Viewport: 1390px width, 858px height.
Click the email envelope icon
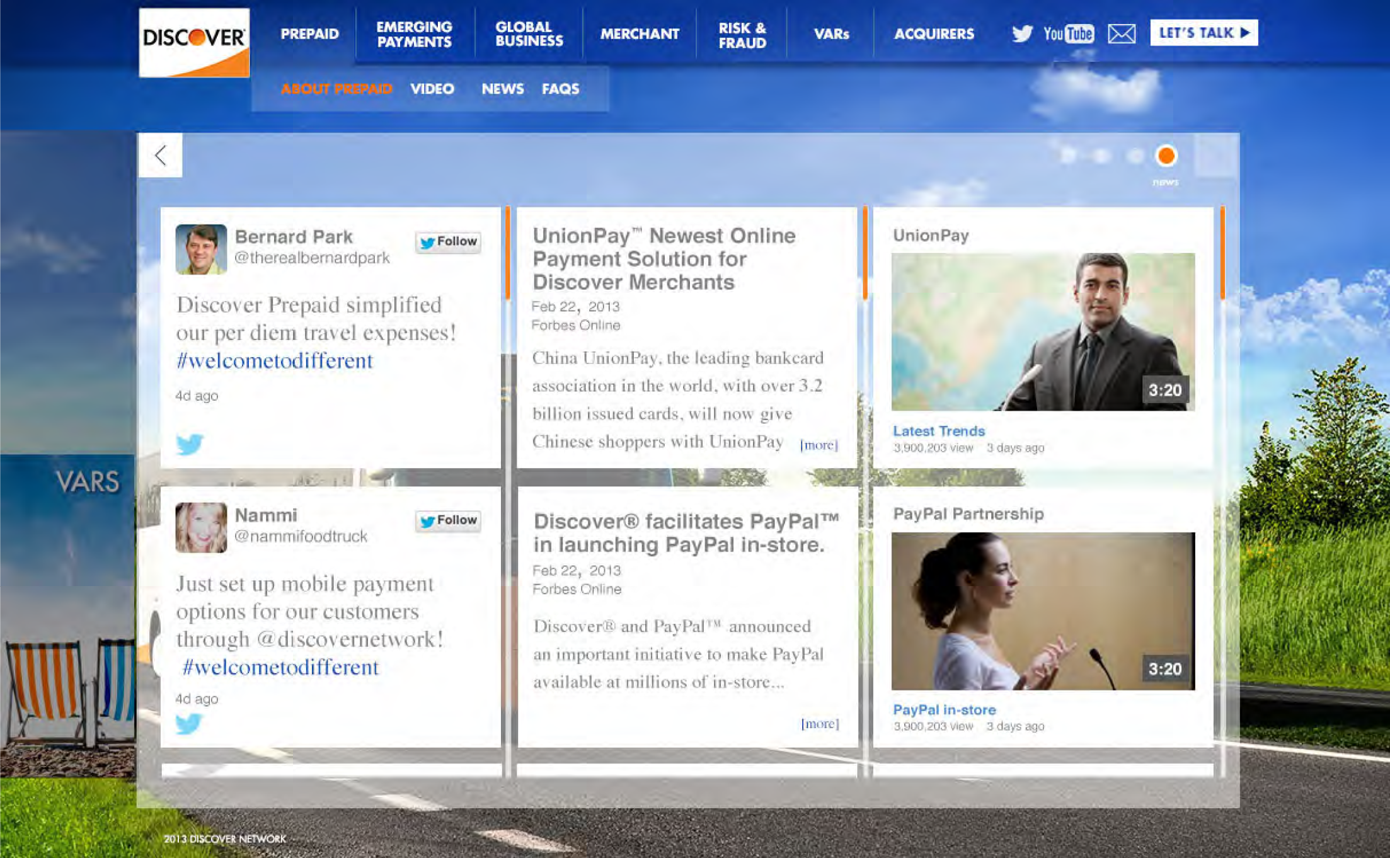pos(1122,33)
